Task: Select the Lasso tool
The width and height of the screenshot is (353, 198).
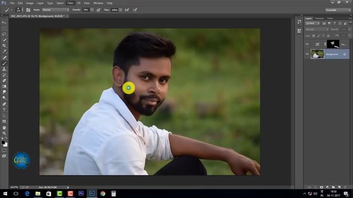Action: click(x=4, y=34)
